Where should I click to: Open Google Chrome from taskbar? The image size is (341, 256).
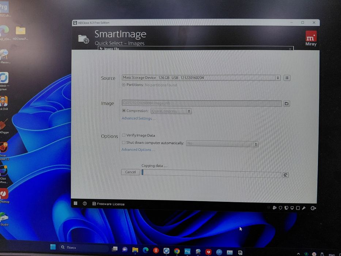click(177, 251)
